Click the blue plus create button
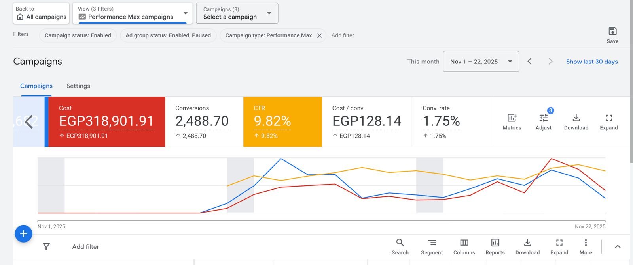Screen dimensions: 633x265 (23, 234)
